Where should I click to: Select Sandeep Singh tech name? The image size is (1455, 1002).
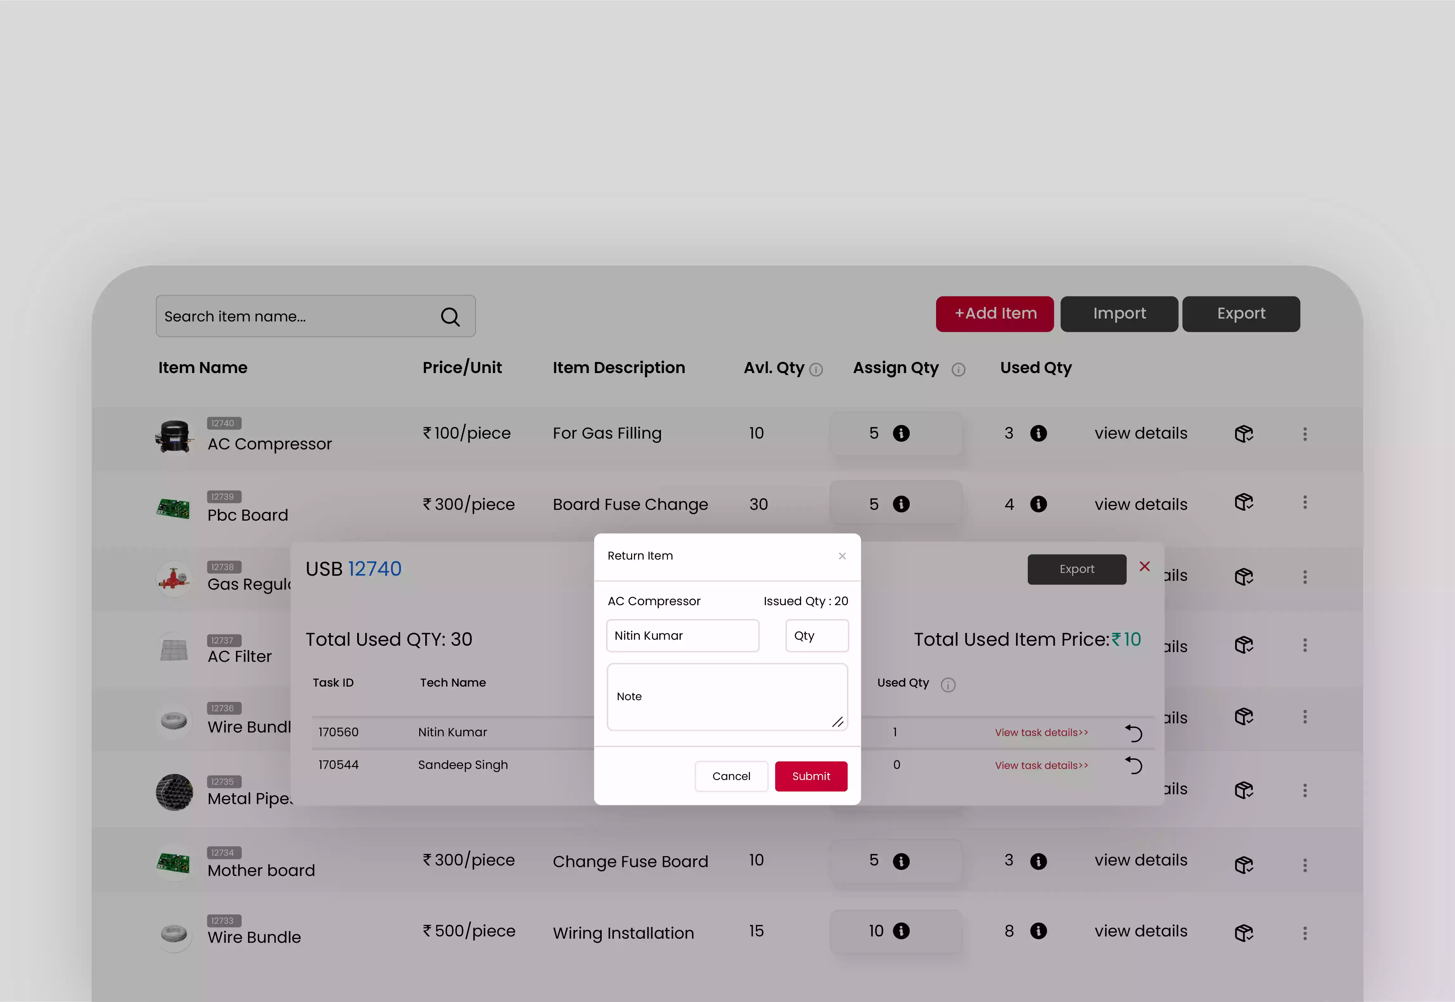click(x=463, y=765)
